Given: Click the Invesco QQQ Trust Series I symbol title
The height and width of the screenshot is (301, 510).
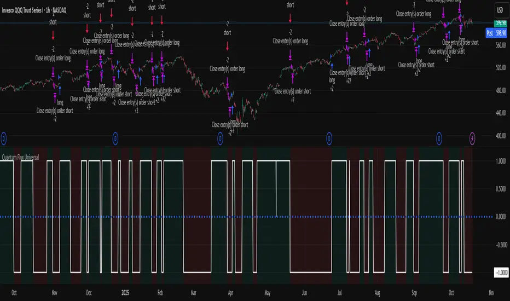Looking at the screenshot, I should pyautogui.click(x=34, y=10).
